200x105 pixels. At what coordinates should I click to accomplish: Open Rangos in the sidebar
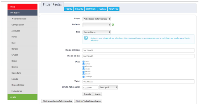[x=23, y=49]
